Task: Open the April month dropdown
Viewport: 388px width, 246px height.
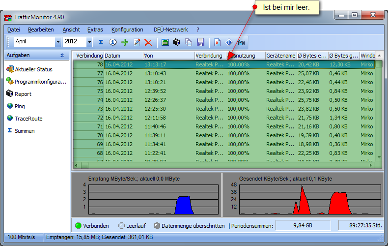Action: 58,42
